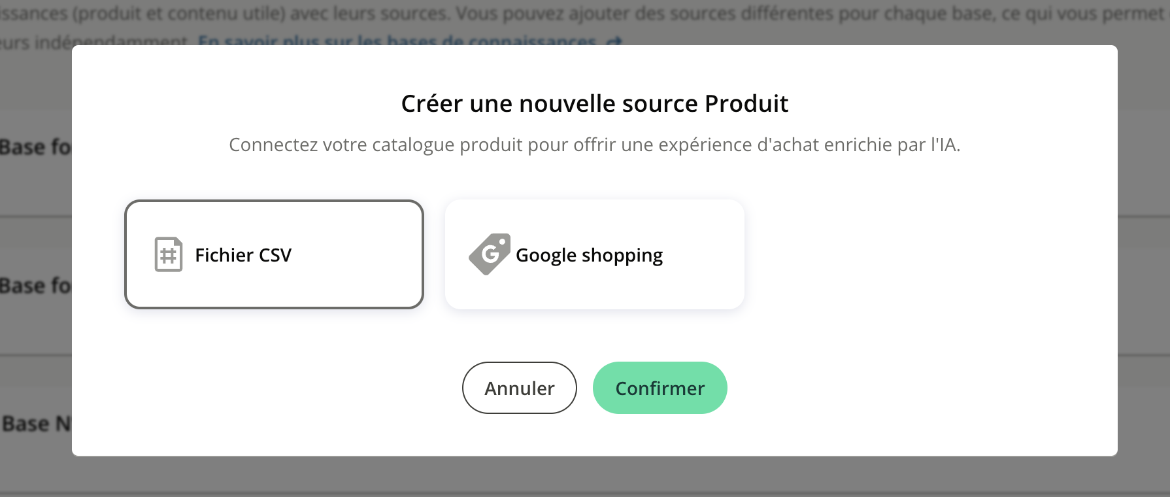The width and height of the screenshot is (1170, 497).
Task: Click the dimmed backdrop below the dialog
Action: click(588, 476)
